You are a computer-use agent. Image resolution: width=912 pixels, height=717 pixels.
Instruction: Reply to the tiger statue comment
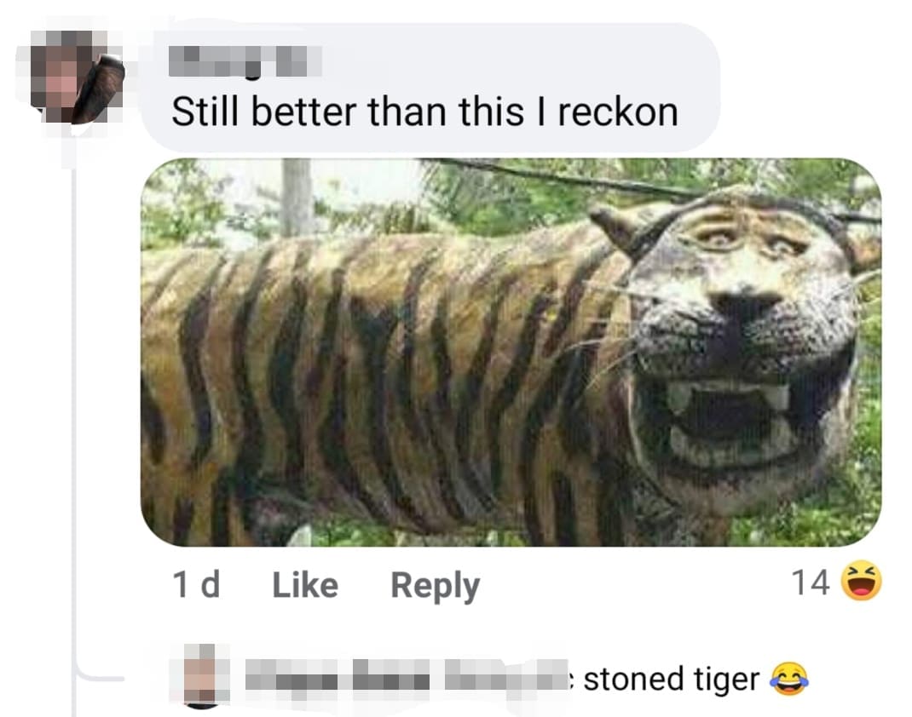435,586
